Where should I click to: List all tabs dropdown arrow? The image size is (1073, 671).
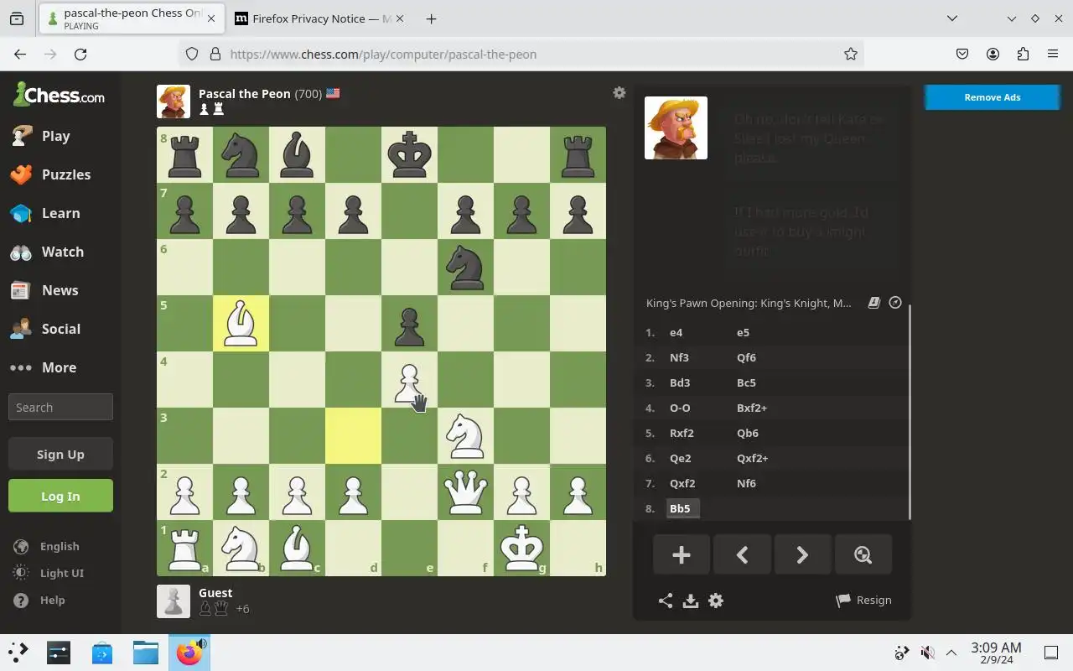952,18
